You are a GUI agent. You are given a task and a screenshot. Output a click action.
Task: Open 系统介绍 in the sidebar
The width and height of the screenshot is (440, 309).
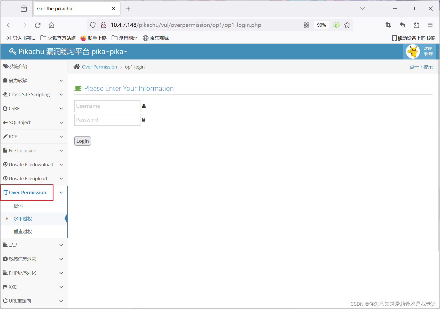coord(34,66)
